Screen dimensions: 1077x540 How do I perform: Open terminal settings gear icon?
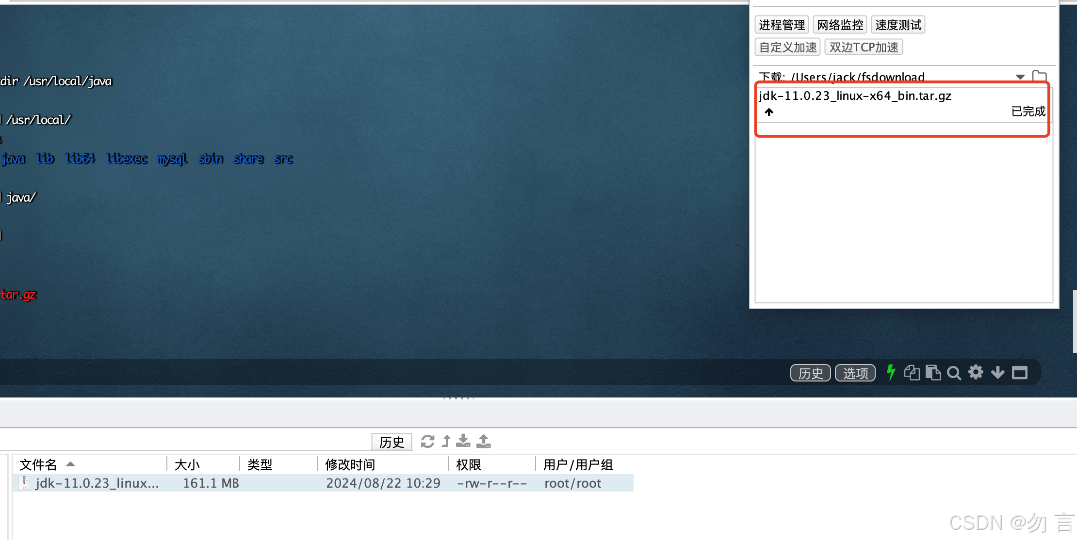[976, 372]
